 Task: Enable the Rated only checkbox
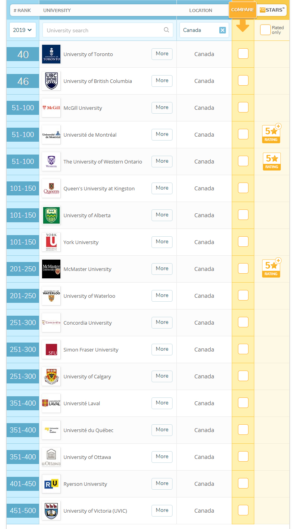[x=265, y=30]
